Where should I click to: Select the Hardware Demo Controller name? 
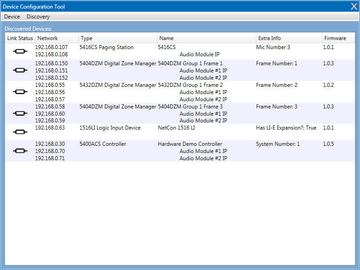click(x=190, y=144)
